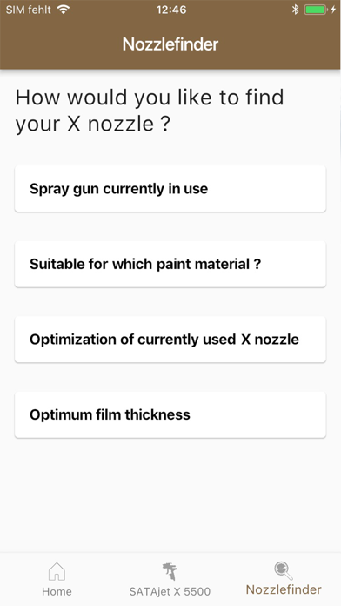The height and width of the screenshot is (606, 341).
Task: Tap the spray gun icon in tab bar
Action: pos(170,571)
